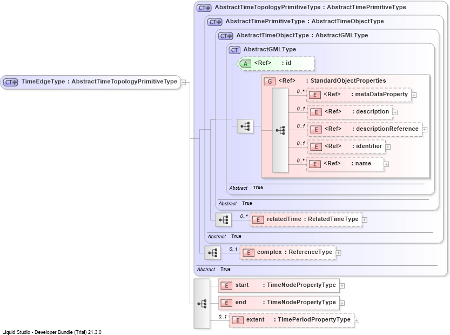Click the element icon of end

tap(226, 303)
